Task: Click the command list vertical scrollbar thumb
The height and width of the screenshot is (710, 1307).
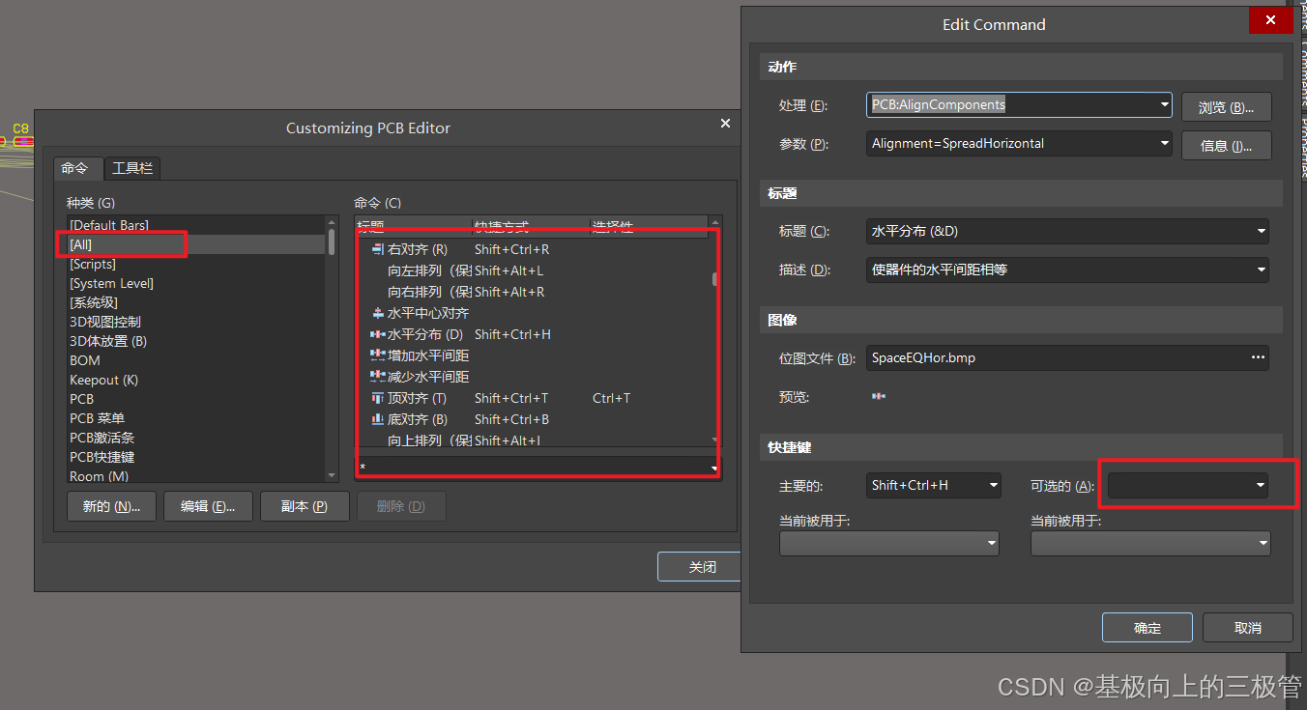Action: (x=715, y=279)
